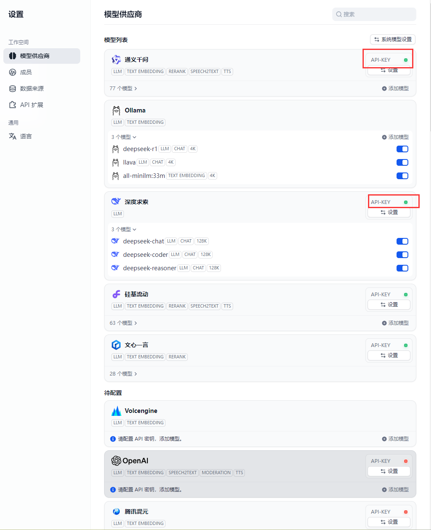Image resolution: width=431 pixels, height=530 pixels.
Task: Disable the llava model toggle
Action: coord(402,162)
